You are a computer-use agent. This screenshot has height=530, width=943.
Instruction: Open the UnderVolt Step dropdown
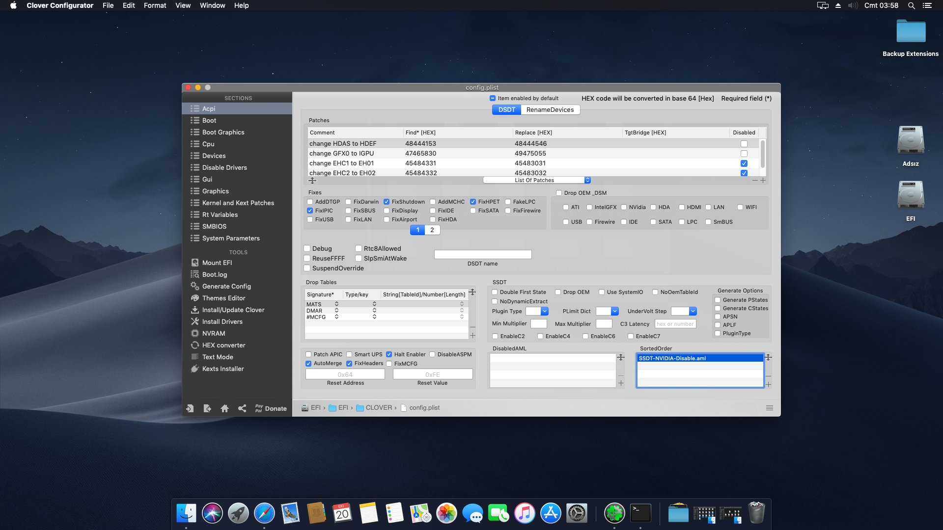(693, 311)
